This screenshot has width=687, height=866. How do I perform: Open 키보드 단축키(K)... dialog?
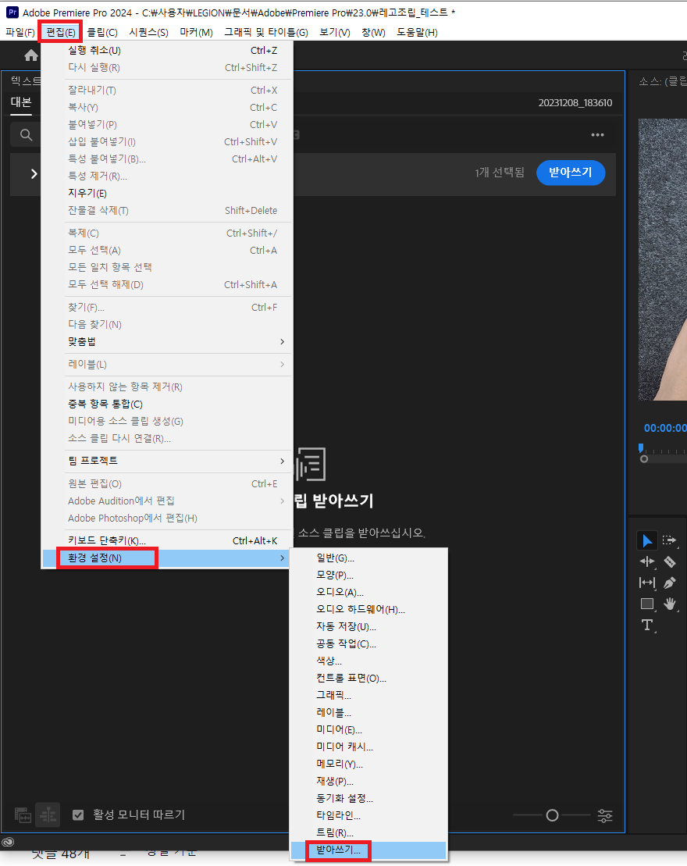167,540
